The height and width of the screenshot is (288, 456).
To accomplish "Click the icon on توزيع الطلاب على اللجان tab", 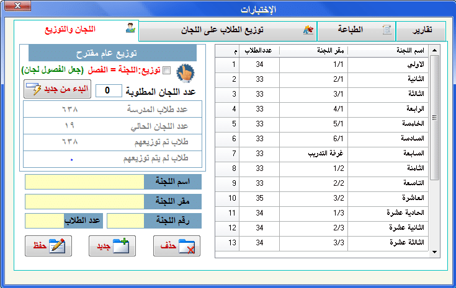I will coord(308,30).
